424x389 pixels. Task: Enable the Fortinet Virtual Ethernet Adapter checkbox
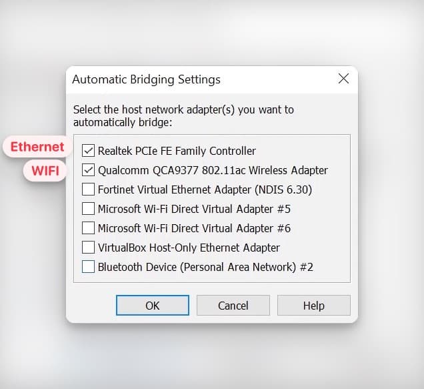(x=88, y=189)
